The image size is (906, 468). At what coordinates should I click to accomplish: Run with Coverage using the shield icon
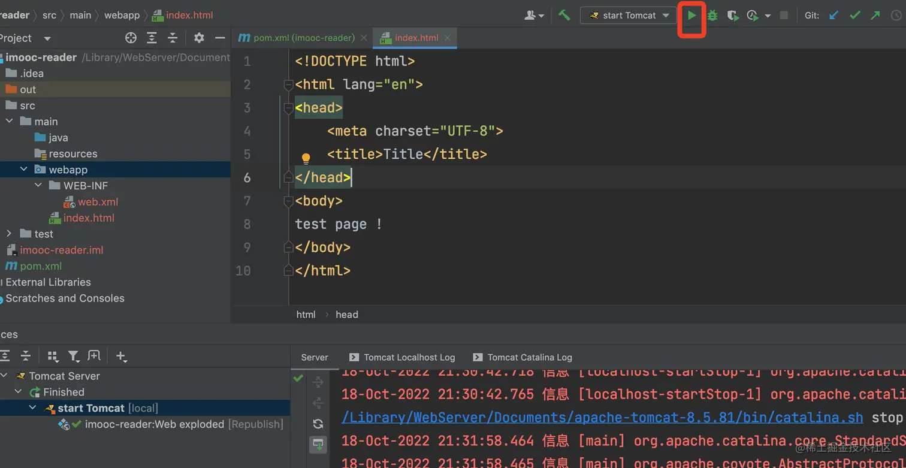pyautogui.click(x=732, y=16)
